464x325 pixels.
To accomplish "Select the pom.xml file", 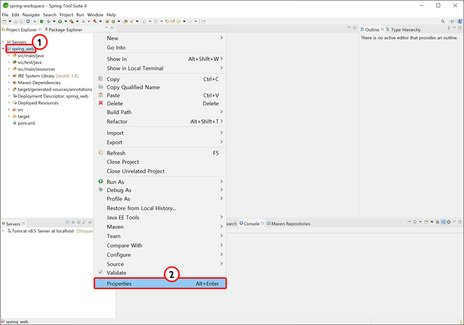I will tap(24, 123).
